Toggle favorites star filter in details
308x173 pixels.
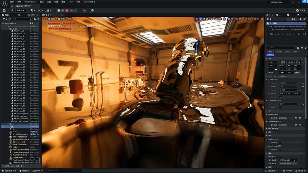click(302, 48)
